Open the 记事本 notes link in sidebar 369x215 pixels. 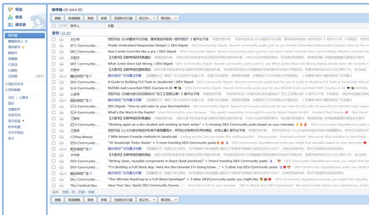pyautogui.click(x=23, y=98)
